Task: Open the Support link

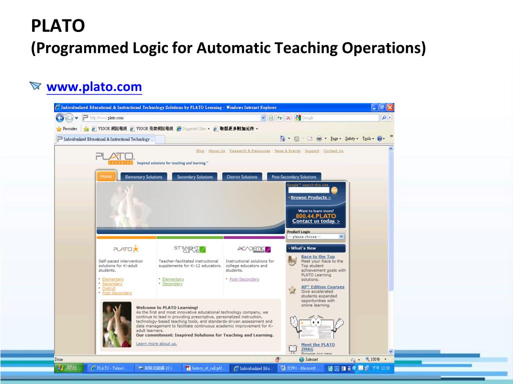Action: pyautogui.click(x=312, y=151)
